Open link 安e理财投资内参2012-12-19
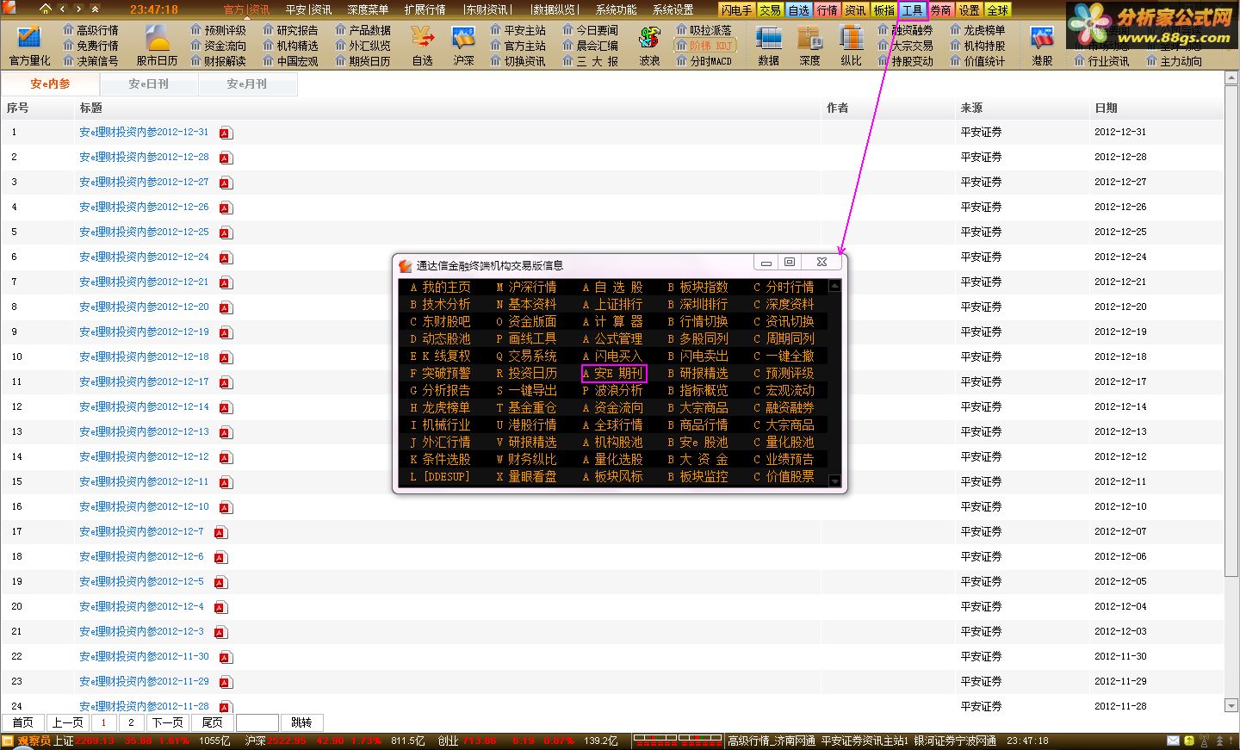The height and width of the screenshot is (750, 1240). [144, 332]
